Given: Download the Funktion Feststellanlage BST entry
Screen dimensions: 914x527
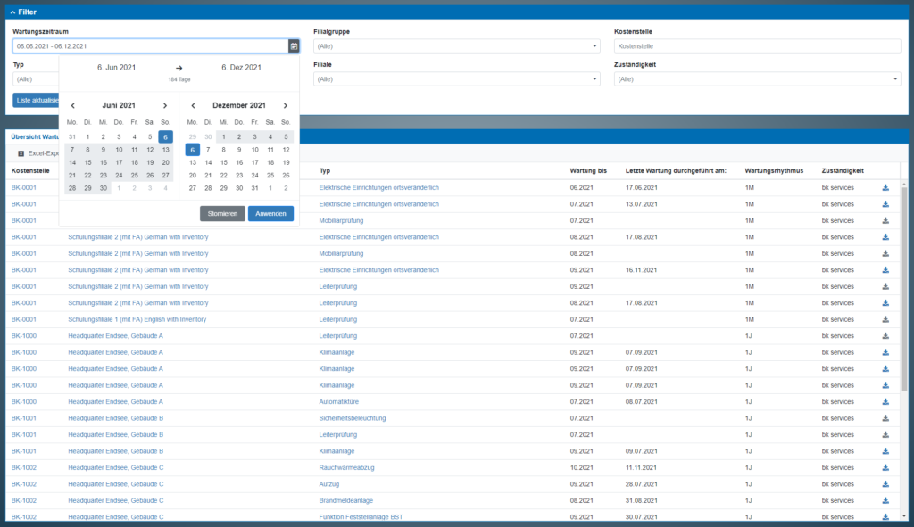Looking at the screenshot, I should coord(885,516).
